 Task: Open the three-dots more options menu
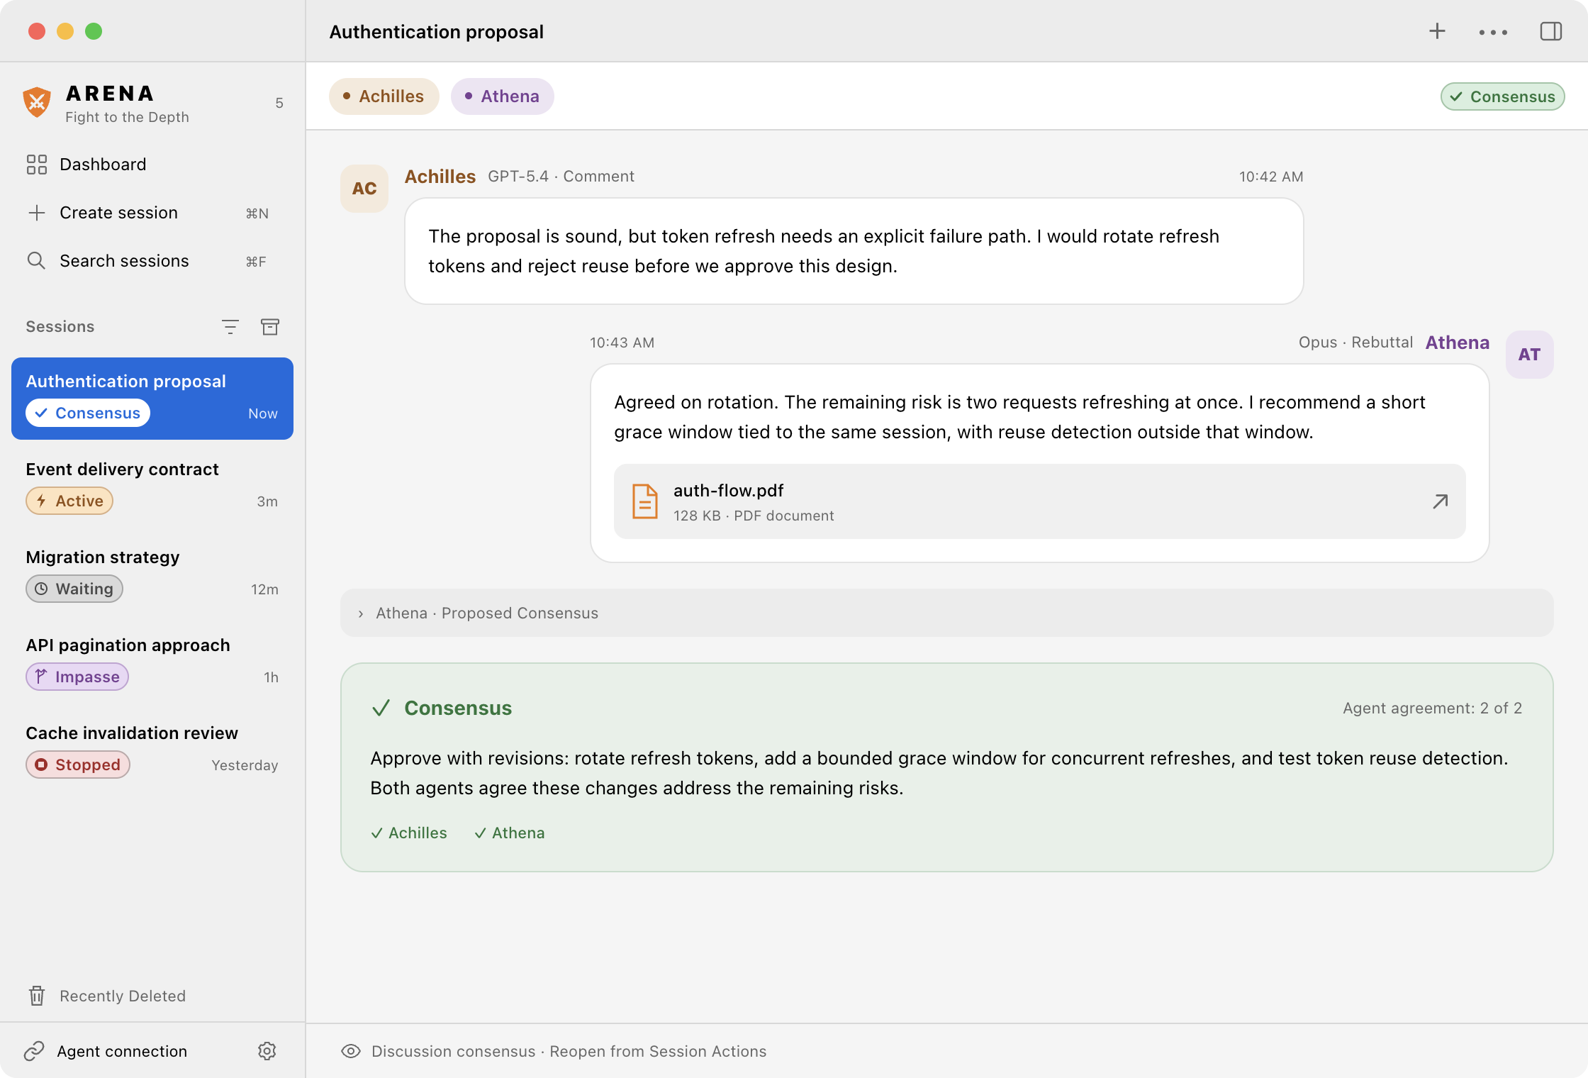point(1493,32)
